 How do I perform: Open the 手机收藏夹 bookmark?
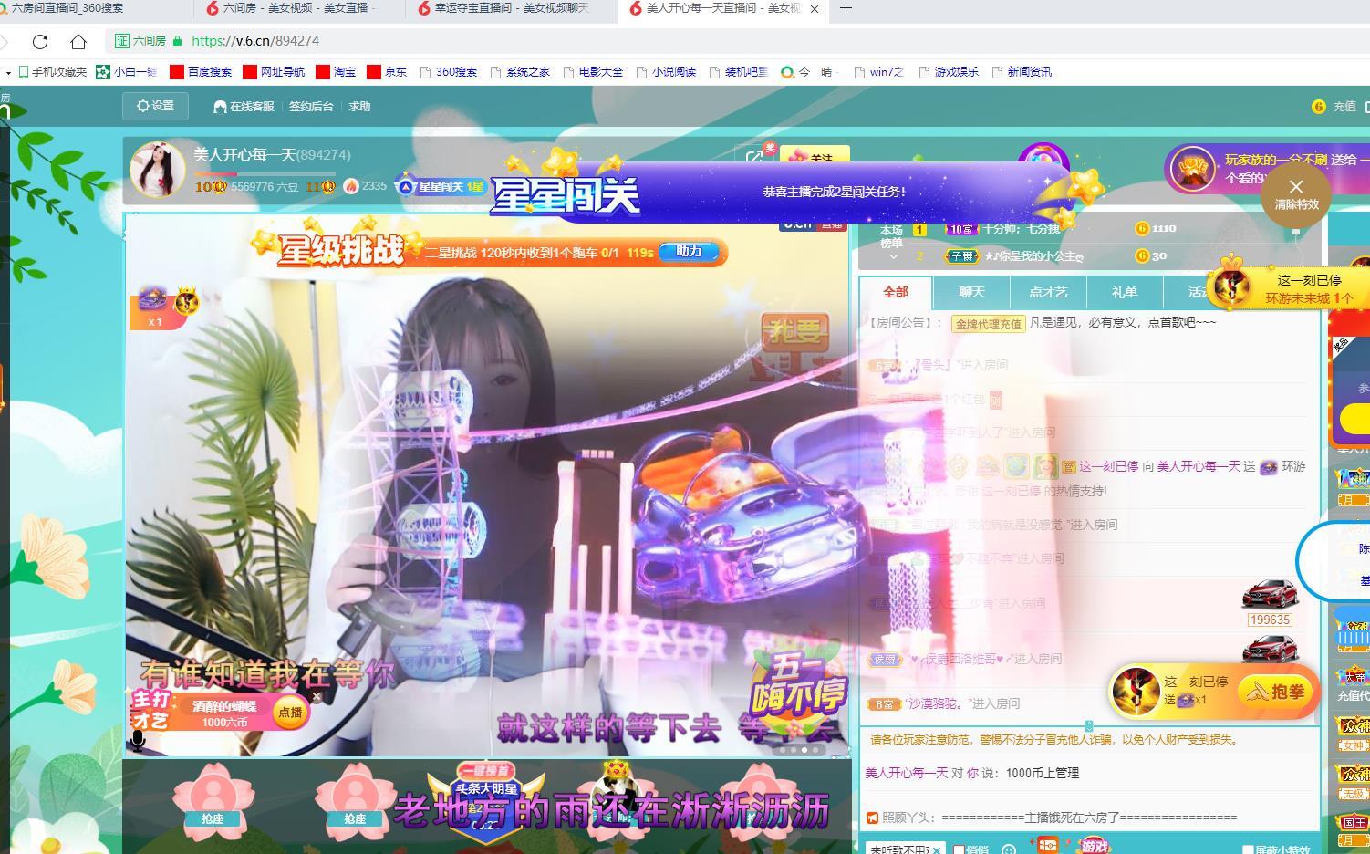click(x=51, y=71)
